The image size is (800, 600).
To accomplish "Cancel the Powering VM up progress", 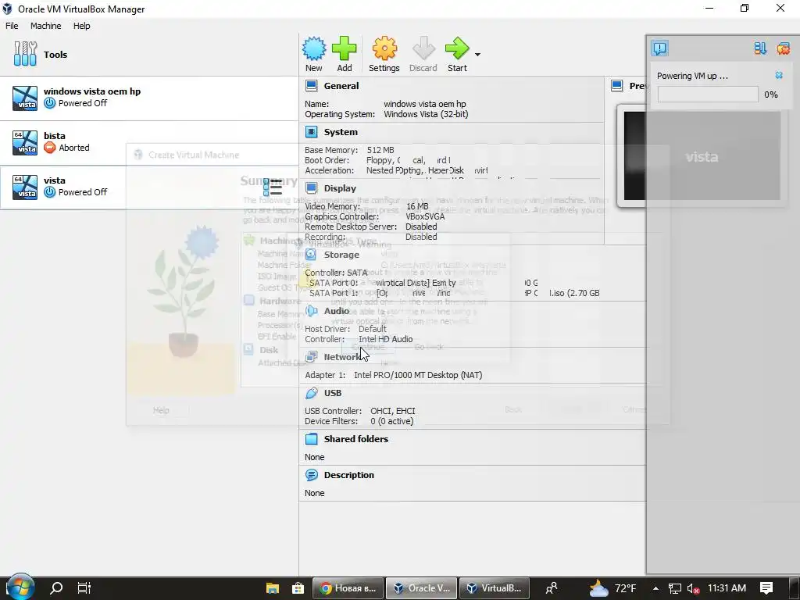I will coord(779,76).
